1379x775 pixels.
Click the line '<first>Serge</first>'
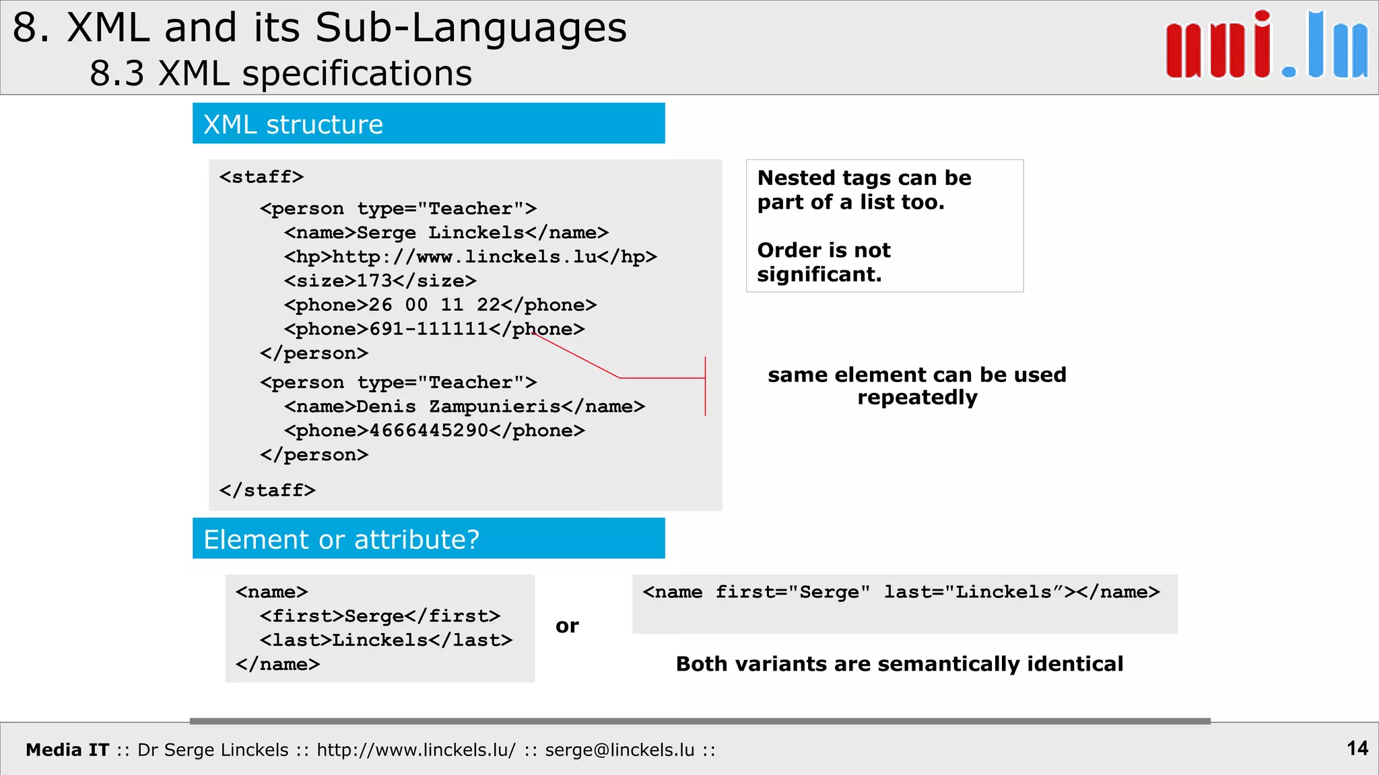[380, 616]
